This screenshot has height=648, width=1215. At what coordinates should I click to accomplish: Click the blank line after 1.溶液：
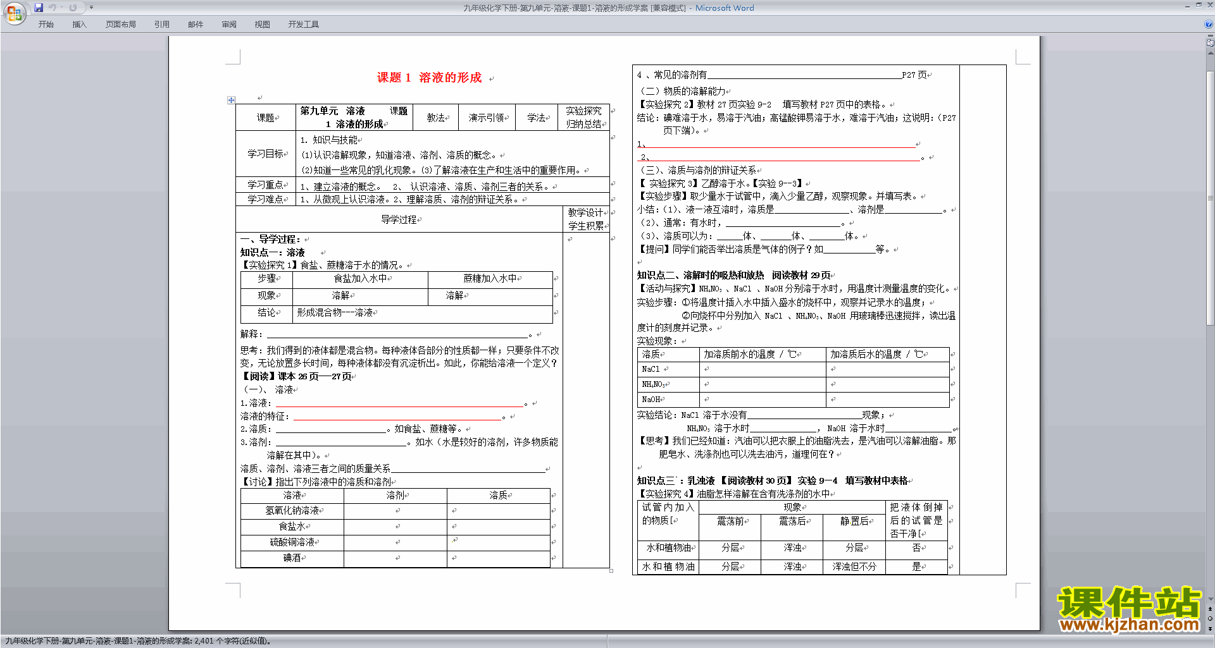click(400, 403)
